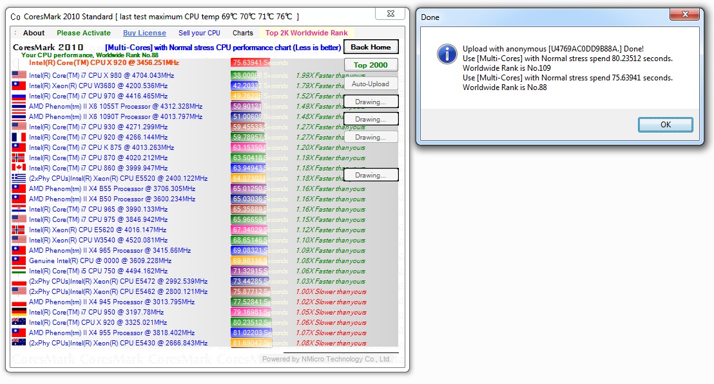
Task: Click 1.08X Slower than yours text
Action: [x=331, y=343]
